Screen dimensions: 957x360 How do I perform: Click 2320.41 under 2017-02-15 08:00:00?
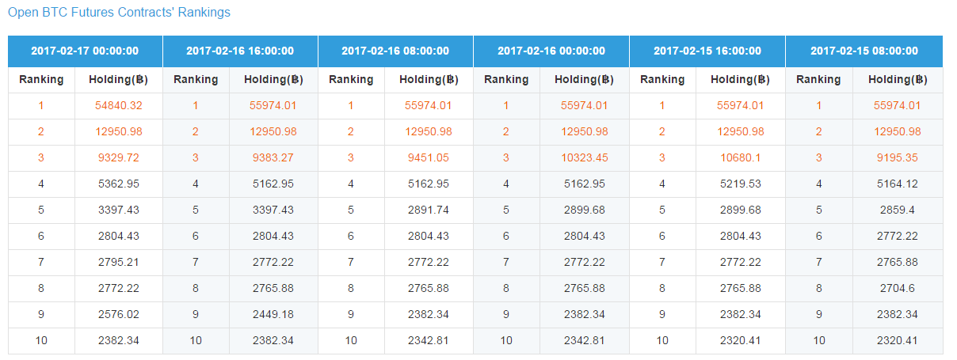[x=898, y=341]
